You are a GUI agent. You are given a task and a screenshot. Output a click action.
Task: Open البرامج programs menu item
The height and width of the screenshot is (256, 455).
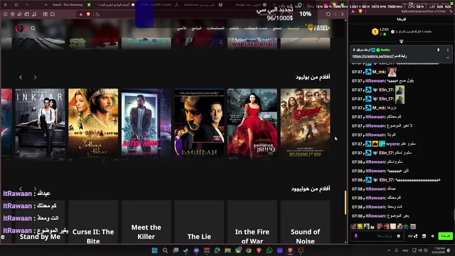(x=197, y=28)
